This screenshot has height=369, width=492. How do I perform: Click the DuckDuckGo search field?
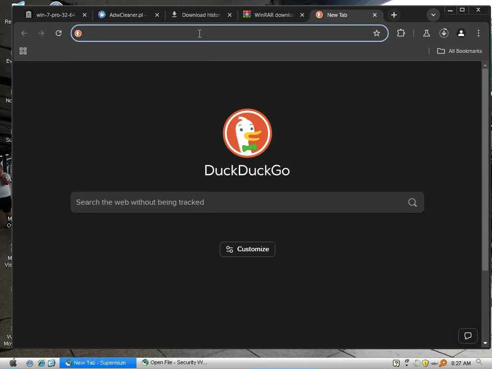[247, 202]
